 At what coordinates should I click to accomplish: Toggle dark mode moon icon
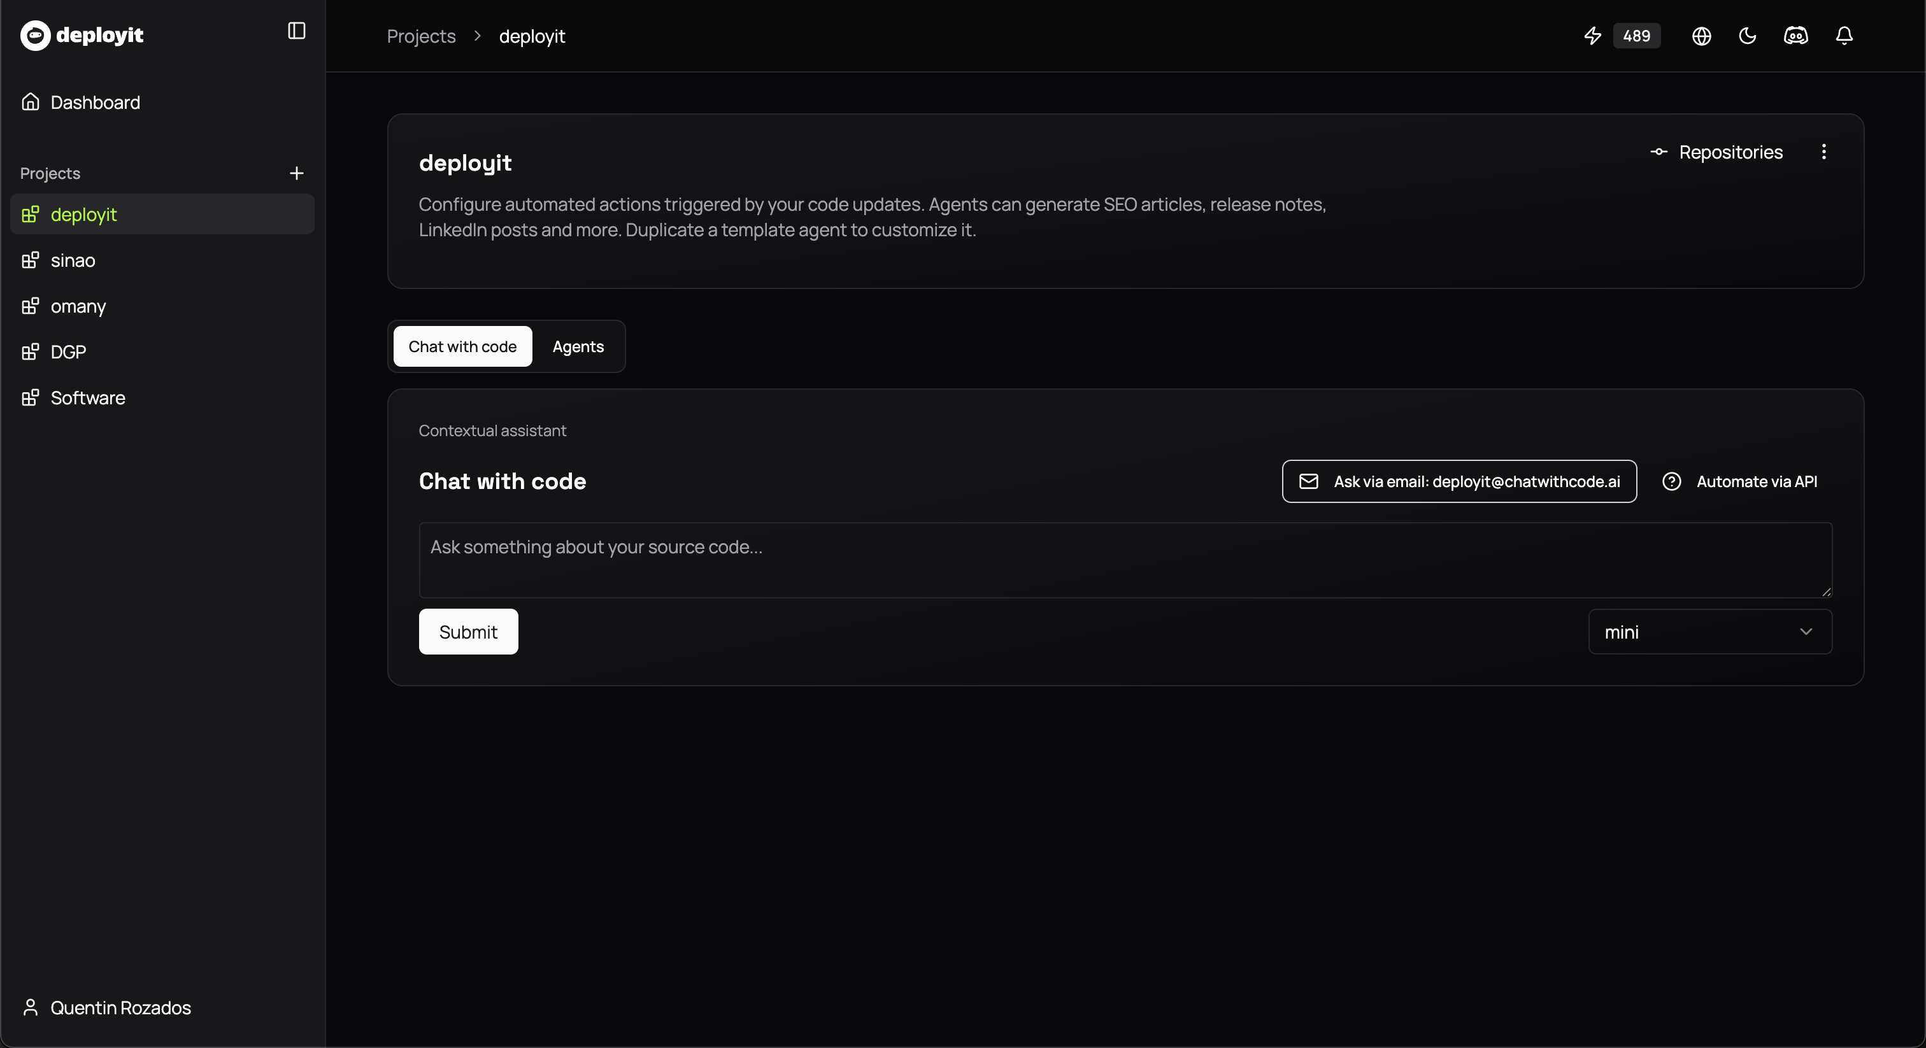tap(1747, 36)
